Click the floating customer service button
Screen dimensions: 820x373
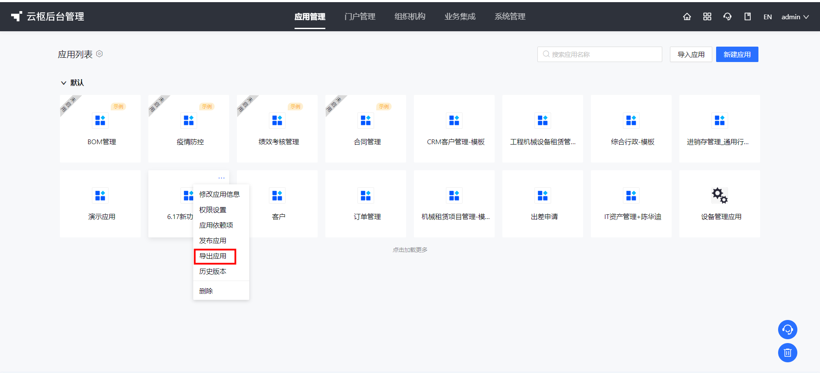pyautogui.click(x=788, y=330)
